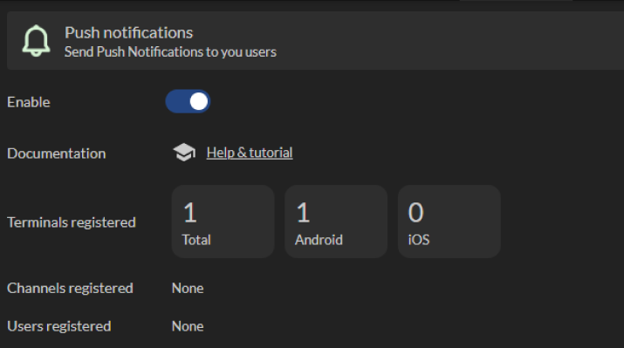
Task: Click the Users registered label
Action: coord(59,326)
